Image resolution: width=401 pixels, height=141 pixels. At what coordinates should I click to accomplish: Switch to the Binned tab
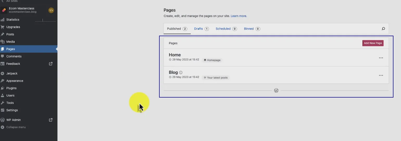252,29
